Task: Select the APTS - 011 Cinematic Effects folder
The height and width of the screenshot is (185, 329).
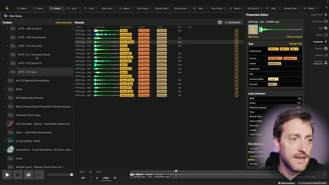Action: tap(34, 54)
